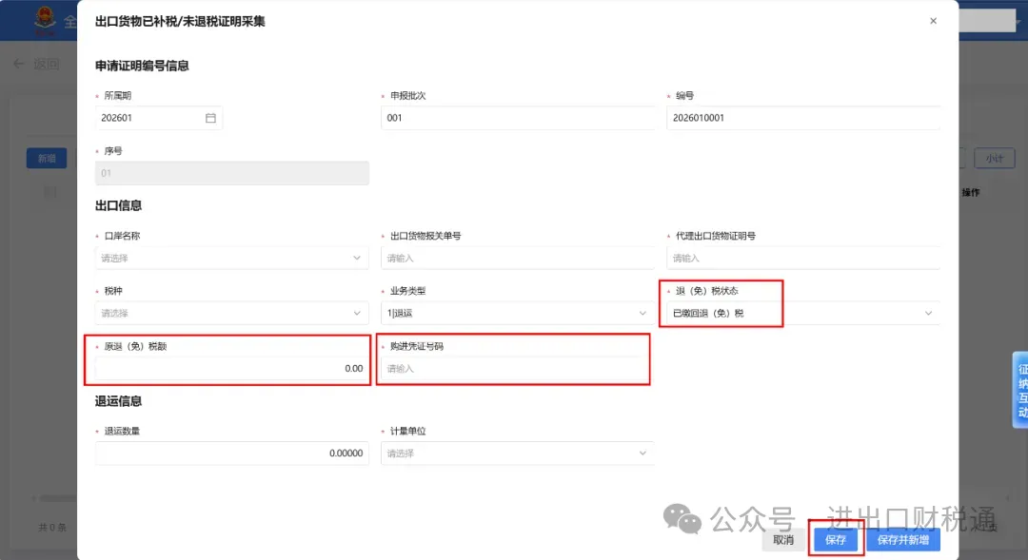Click the tax bureau emblem logo
Screen dimensions: 1028x560
46,20
